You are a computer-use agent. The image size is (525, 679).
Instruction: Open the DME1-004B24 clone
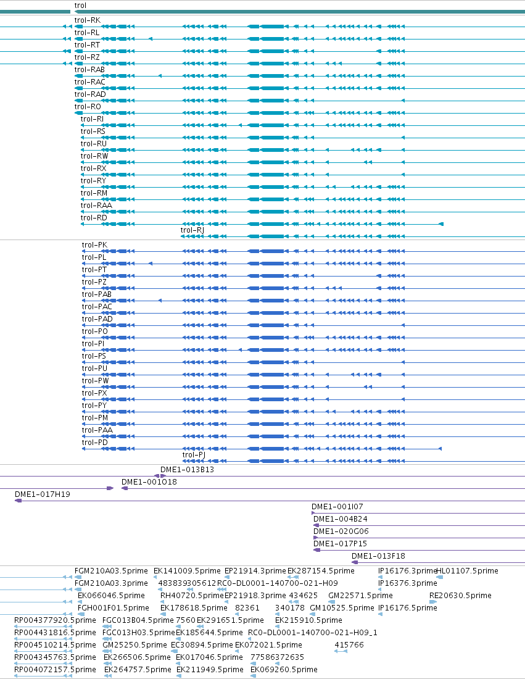tap(340, 519)
